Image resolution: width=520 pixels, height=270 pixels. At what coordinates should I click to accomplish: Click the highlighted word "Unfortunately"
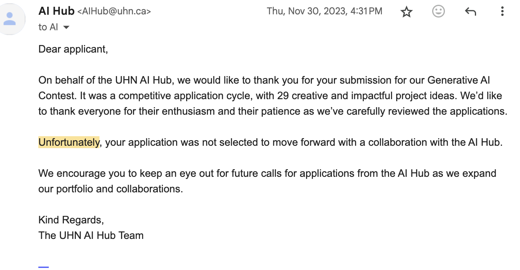tap(69, 142)
